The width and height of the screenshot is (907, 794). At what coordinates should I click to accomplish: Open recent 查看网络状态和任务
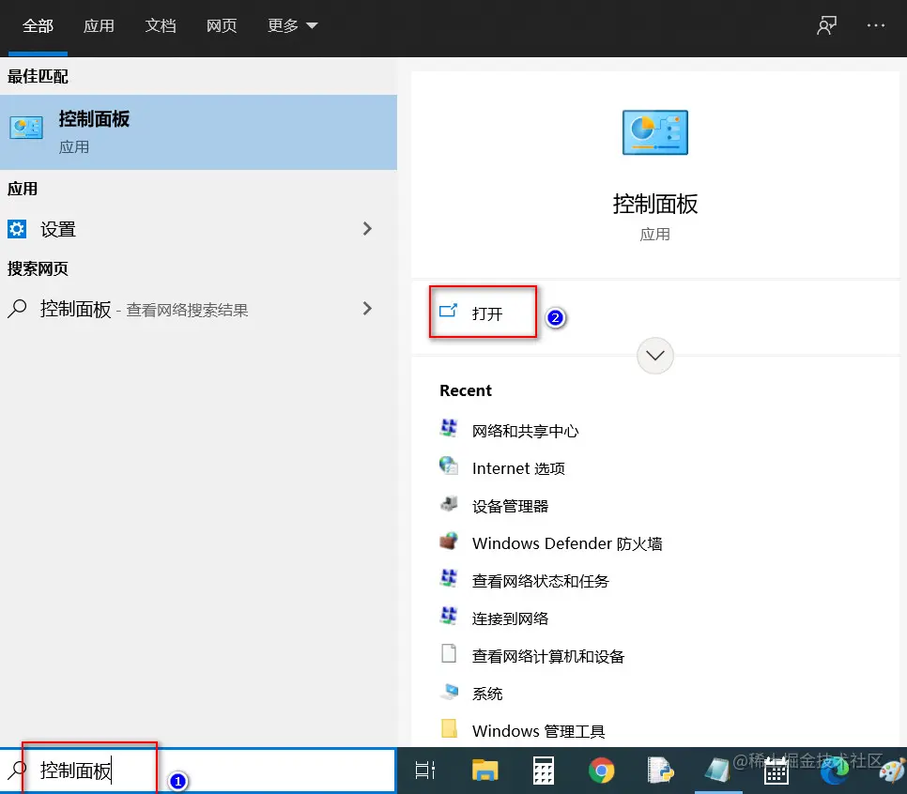(x=540, y=581)
